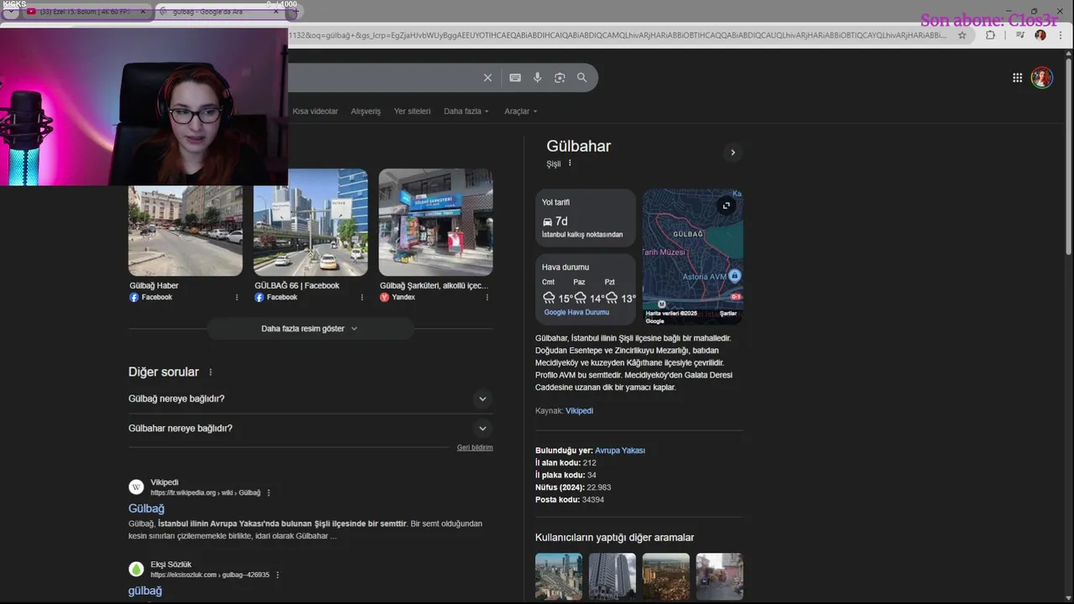Search by image with Google Lens
The height and width of the screenshot is (604, 1074).
[560, 77]
